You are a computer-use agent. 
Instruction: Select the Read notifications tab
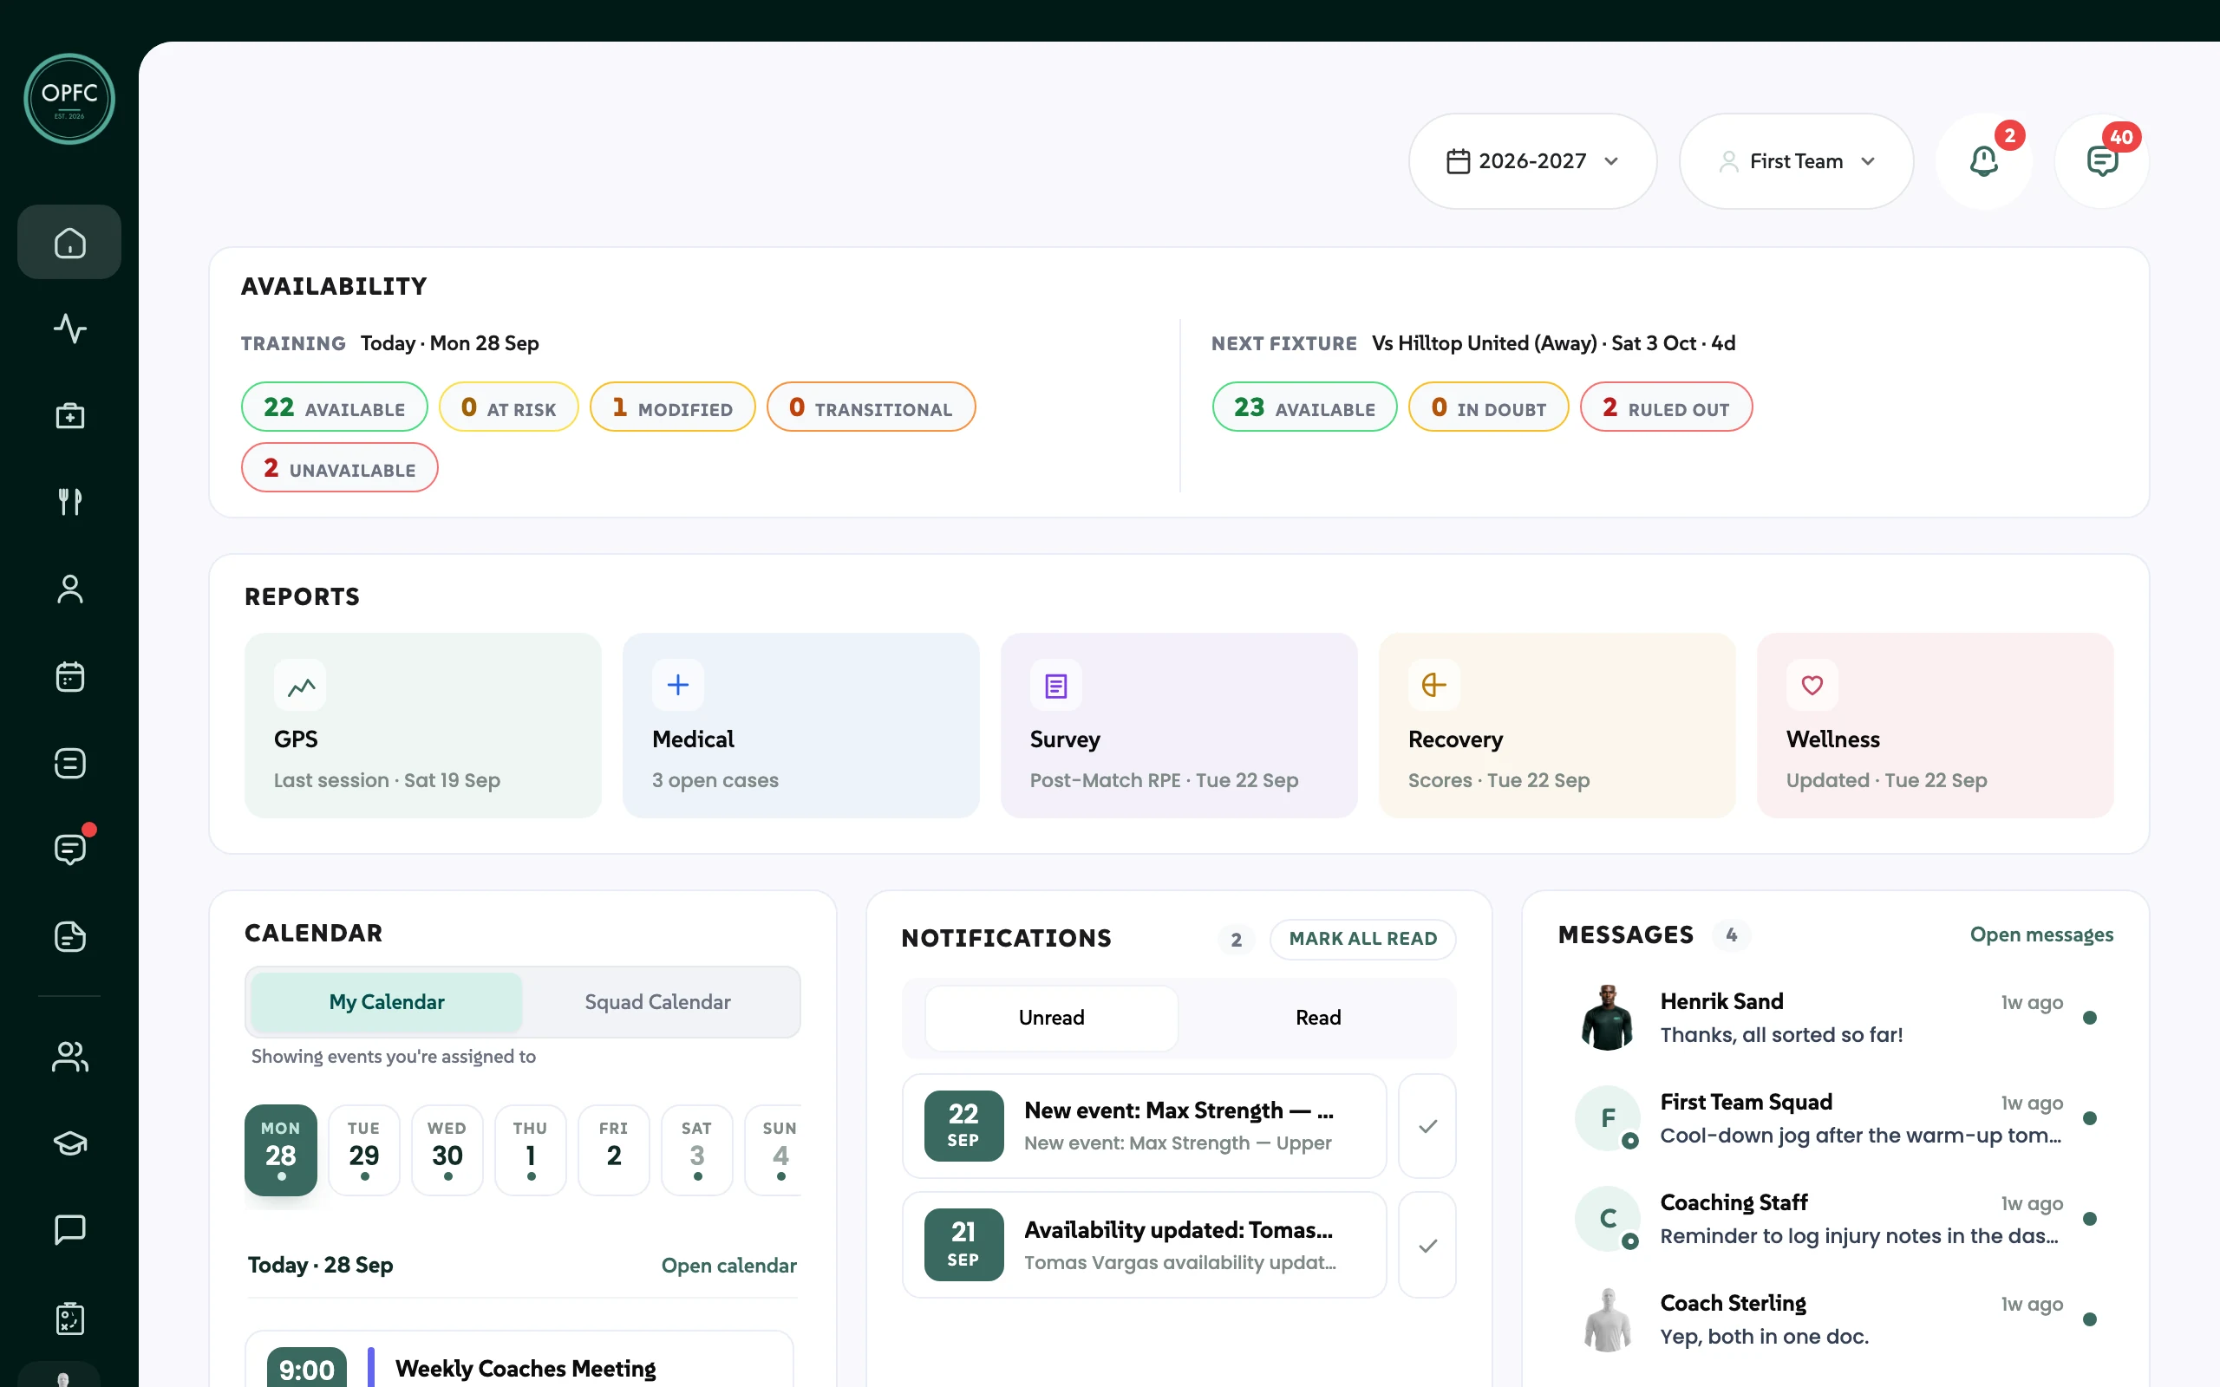[1317, 1018]
